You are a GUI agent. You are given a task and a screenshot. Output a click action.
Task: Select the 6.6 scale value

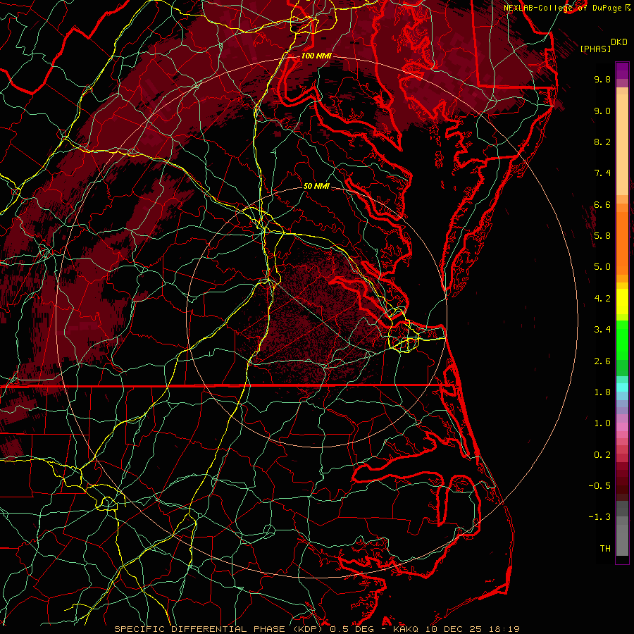tap(602, 204)
